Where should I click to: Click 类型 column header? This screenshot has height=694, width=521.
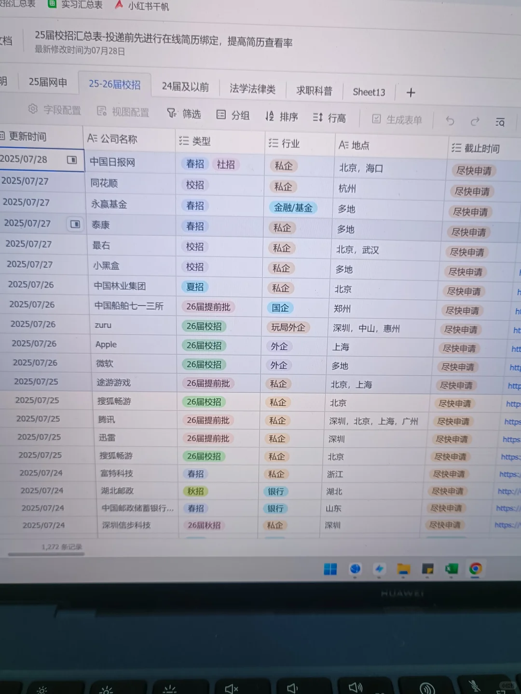click(220, 142)
